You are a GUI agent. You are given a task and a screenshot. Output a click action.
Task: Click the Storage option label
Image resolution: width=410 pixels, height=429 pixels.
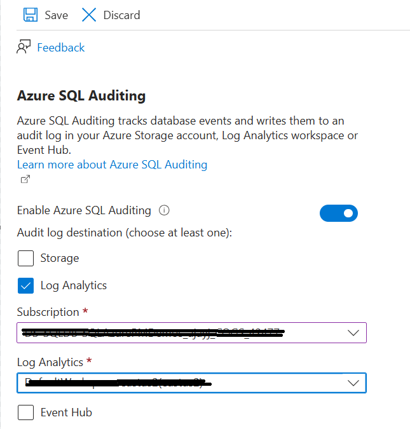(60, 258)
